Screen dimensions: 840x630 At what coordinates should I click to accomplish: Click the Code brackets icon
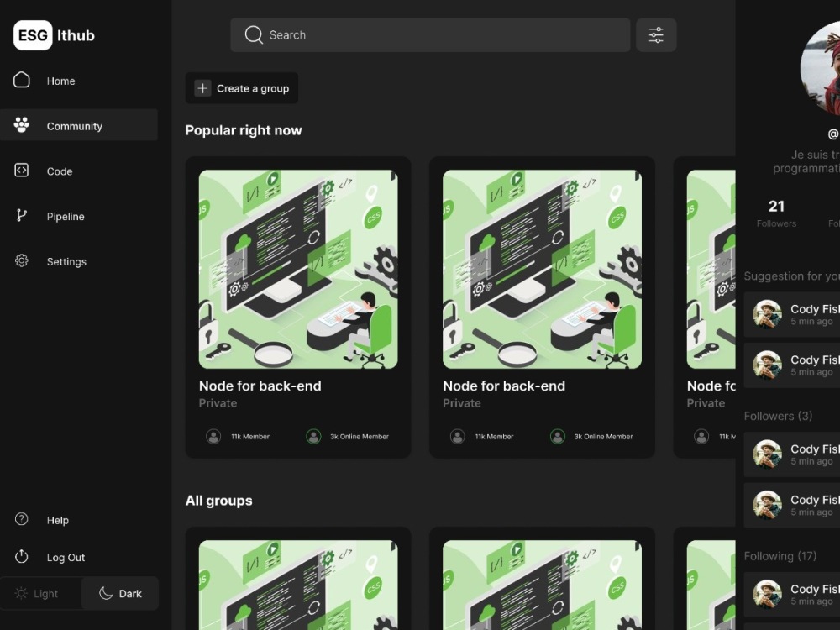(22, 171)
